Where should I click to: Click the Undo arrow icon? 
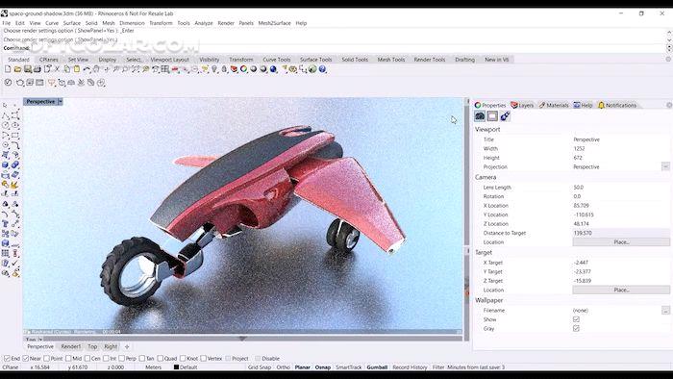87,69
